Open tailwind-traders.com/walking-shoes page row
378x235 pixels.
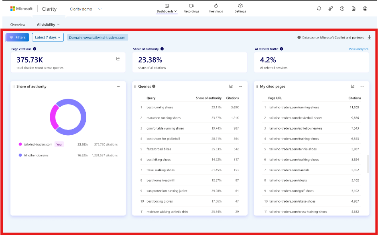tap(311, 160)
